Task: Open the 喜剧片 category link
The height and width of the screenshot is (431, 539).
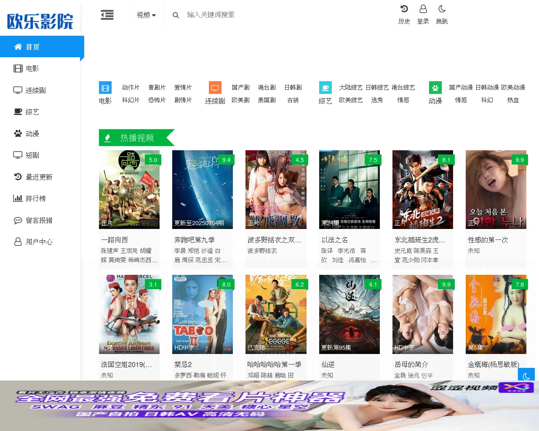Action: point(157,87)
